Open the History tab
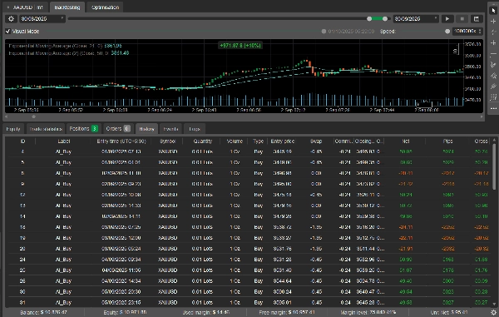499x317 pixels. pos(146,129)
